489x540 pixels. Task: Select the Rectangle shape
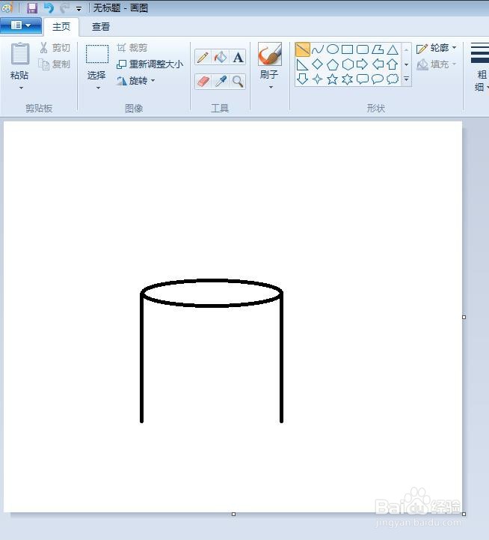tap(348, 49)
